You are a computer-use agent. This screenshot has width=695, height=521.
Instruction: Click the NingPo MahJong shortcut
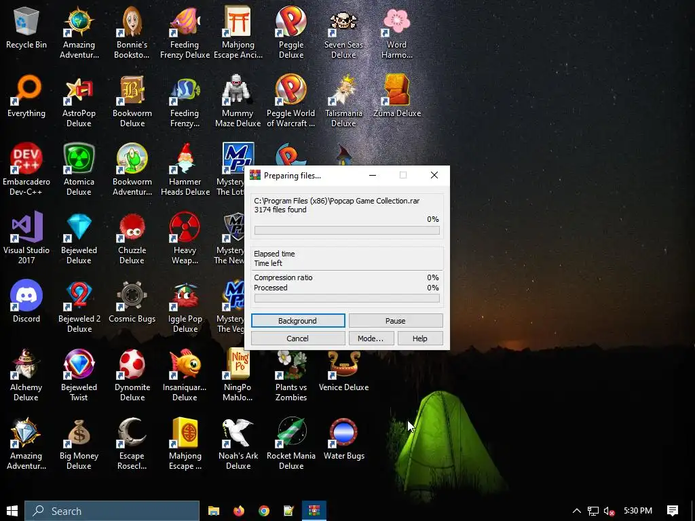tap(238, 375)
